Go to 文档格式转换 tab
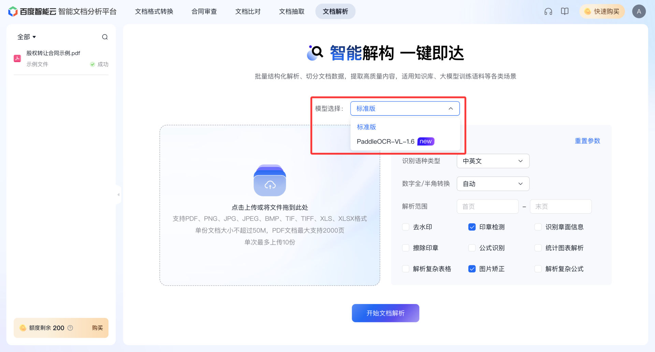This screenshot has width=655, height=352. [154, 12]
